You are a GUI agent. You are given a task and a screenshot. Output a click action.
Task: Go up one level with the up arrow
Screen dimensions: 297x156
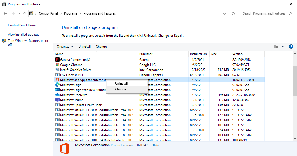pyautogui.click(x=25, y=13)
